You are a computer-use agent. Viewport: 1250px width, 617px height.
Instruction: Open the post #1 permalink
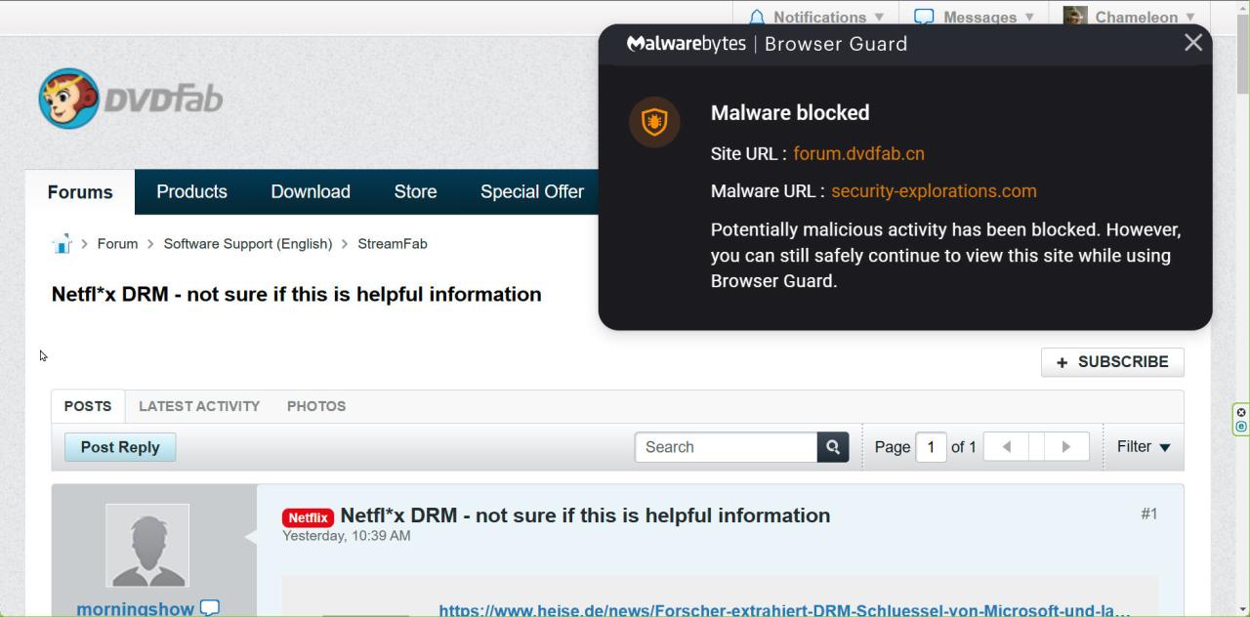[x=1149, y=514]
